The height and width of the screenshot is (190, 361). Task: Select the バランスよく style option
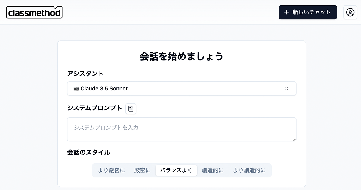coord(176,170)
